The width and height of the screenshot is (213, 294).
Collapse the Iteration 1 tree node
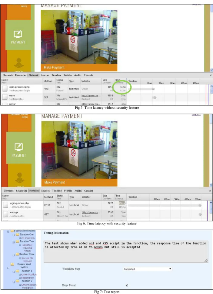[14, 272]
